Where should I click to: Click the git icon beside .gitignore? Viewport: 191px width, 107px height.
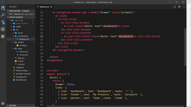[x=14, y=67]
